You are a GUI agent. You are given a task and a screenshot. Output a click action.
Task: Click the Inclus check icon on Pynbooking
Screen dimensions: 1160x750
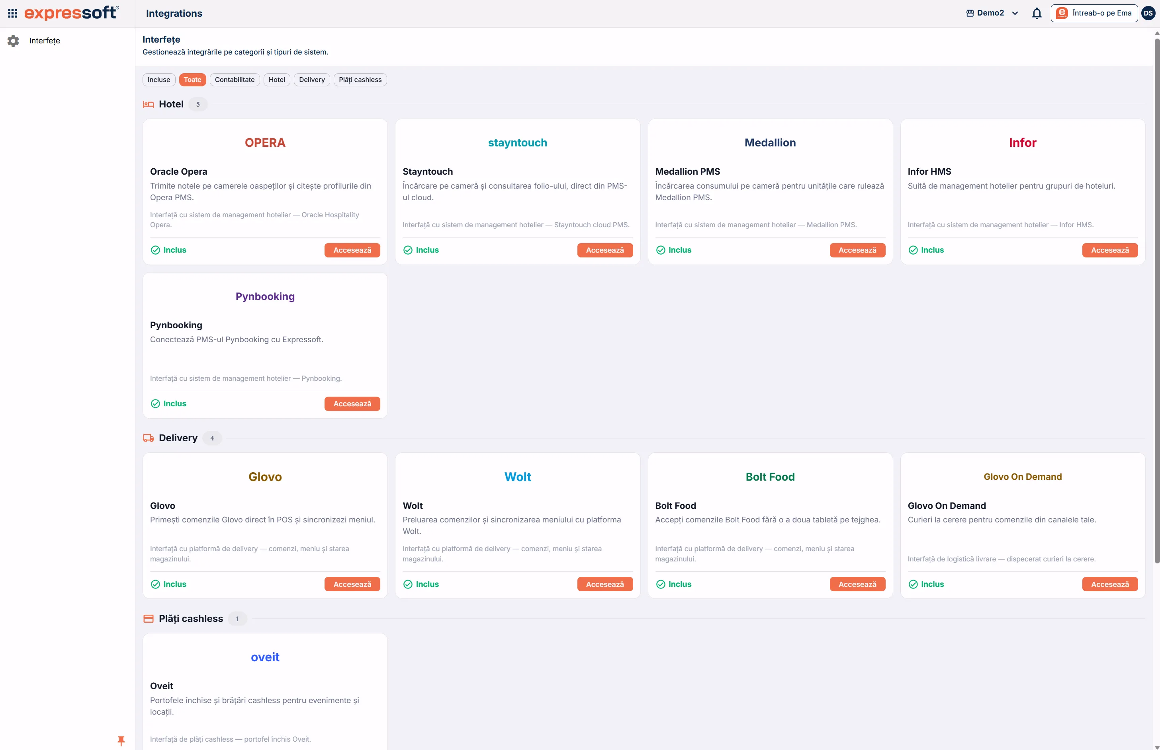(x=155, y=404)
